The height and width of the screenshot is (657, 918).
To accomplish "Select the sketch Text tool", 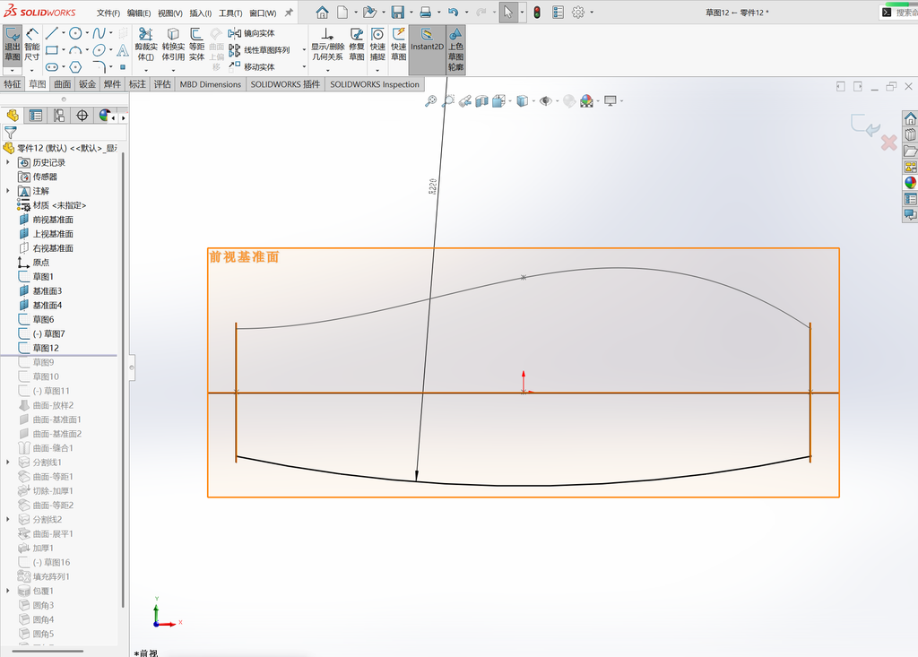I will click(x=122, y=50).
